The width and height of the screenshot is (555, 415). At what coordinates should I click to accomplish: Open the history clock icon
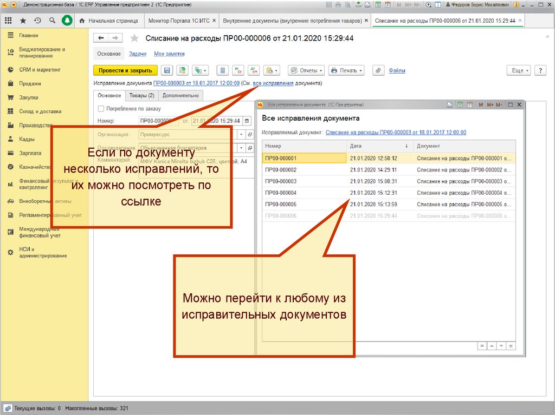coord(37,21)
